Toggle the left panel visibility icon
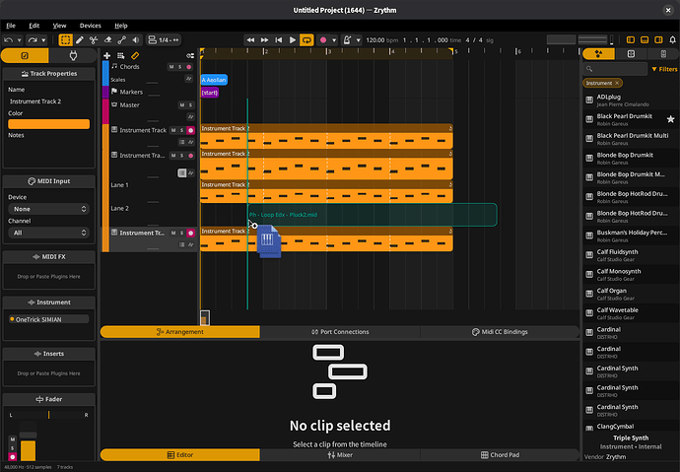This screenshot has height=472, width=680. click(x=631, y=39)
